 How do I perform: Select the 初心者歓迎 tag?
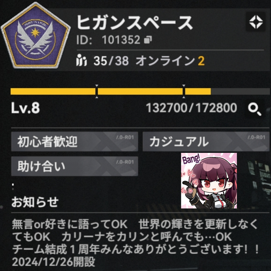(x=75, y=141)
